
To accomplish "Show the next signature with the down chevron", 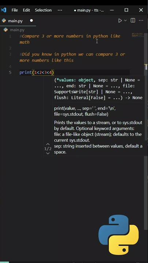I will [48, 153].
